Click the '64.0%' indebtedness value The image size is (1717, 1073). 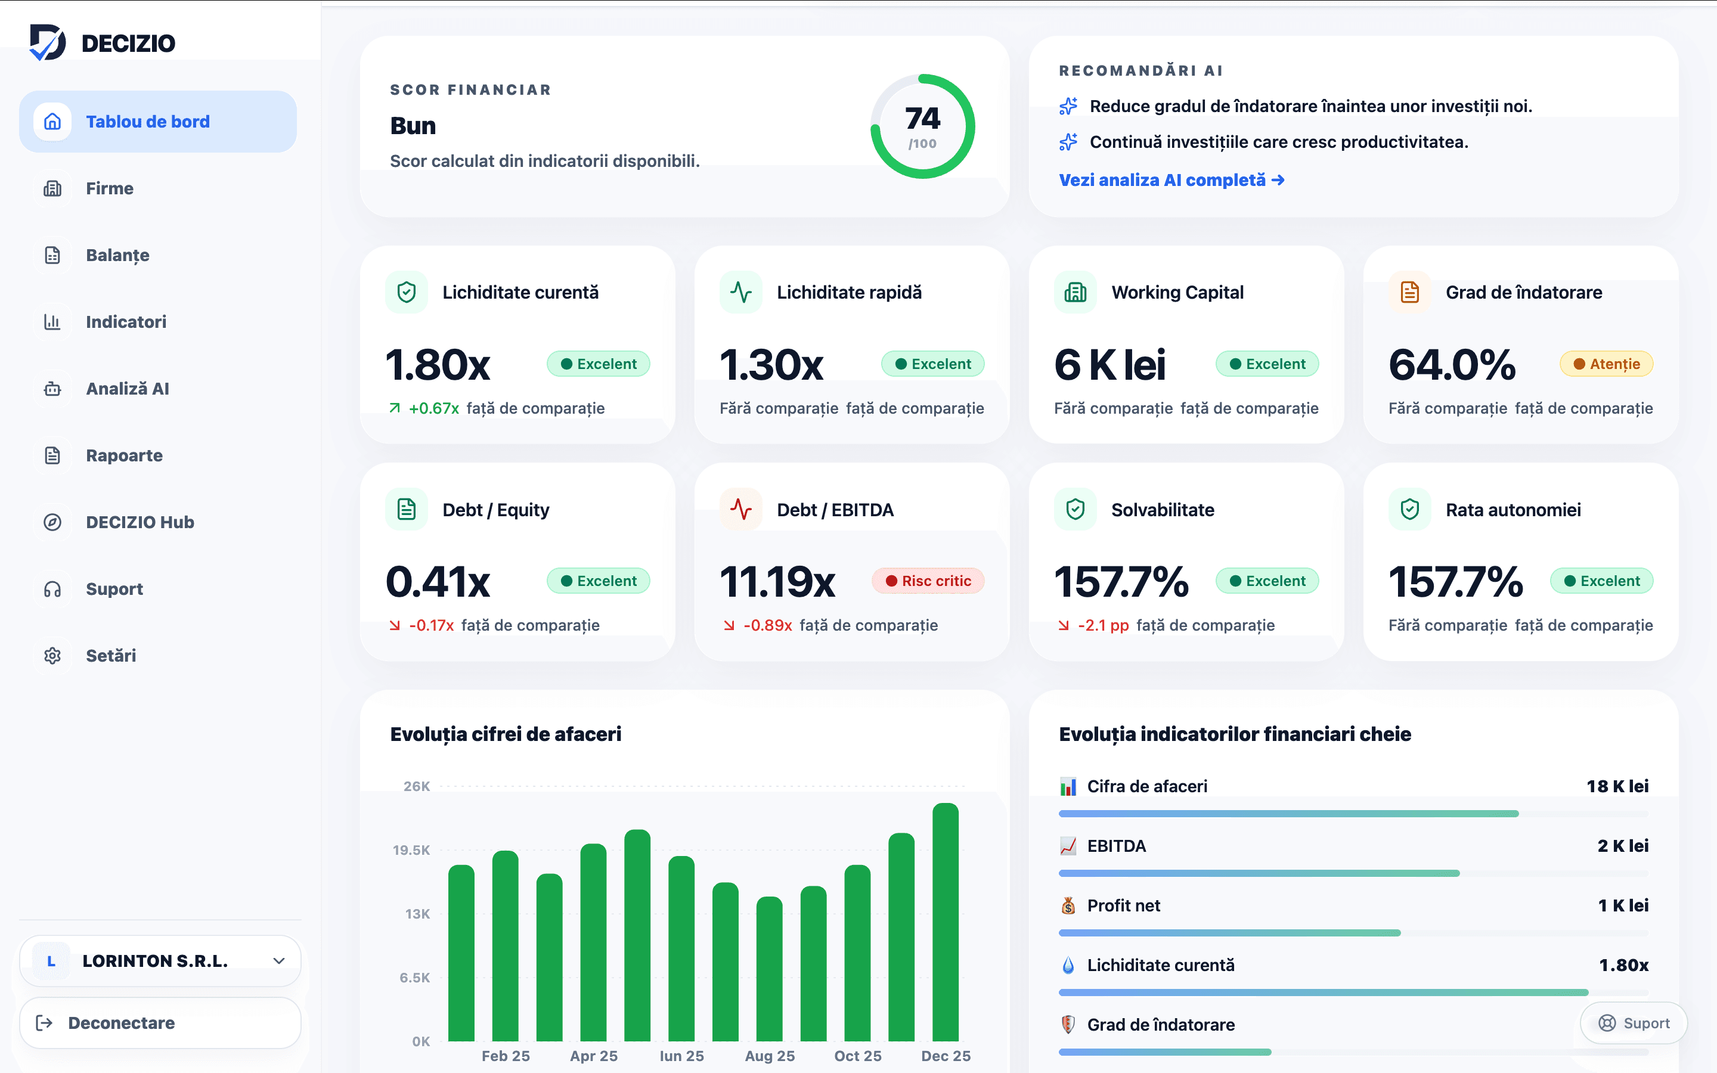point(1452,365)
